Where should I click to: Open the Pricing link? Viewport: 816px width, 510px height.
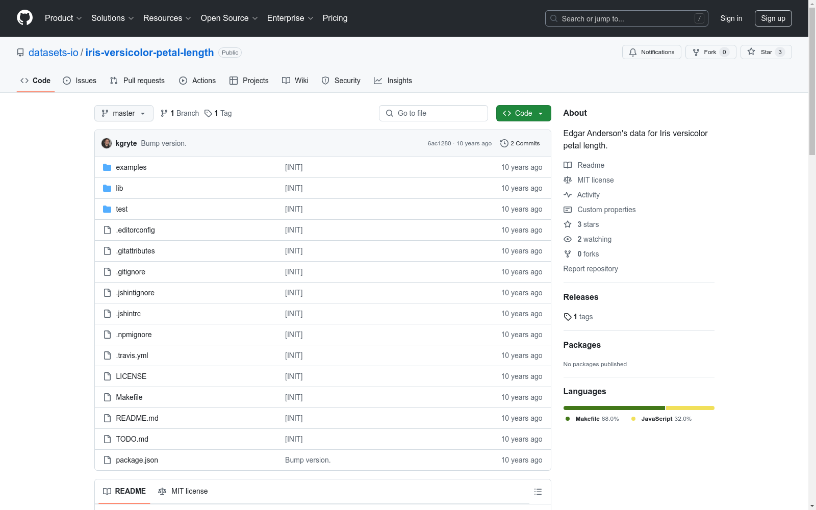[335, 18]
